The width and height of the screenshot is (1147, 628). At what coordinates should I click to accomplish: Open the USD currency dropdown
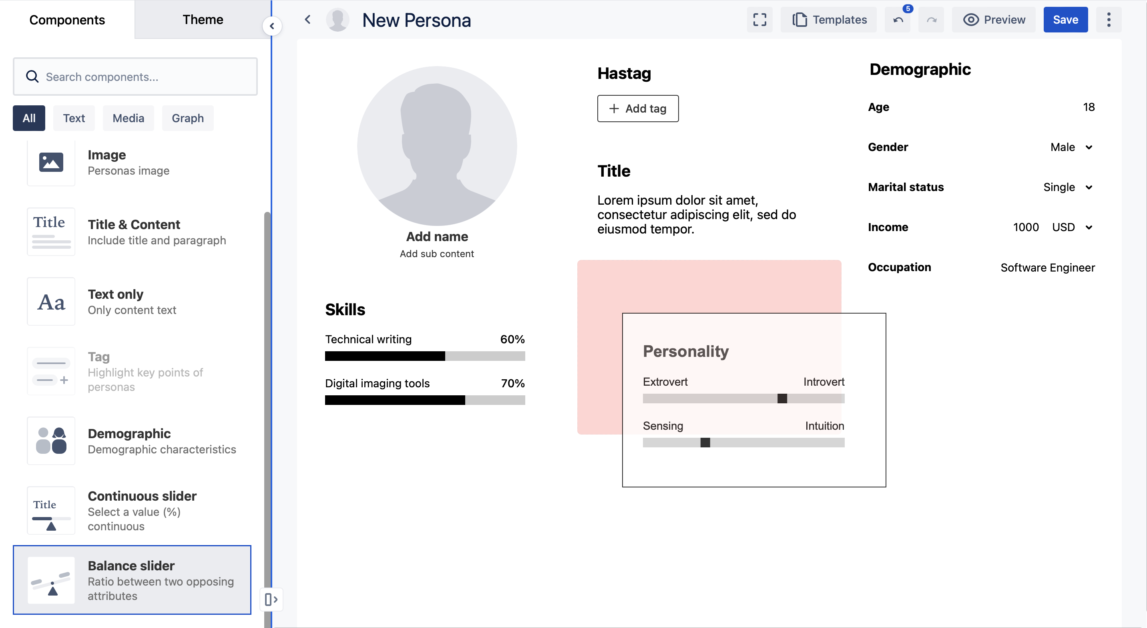[x=1072, y=227]
